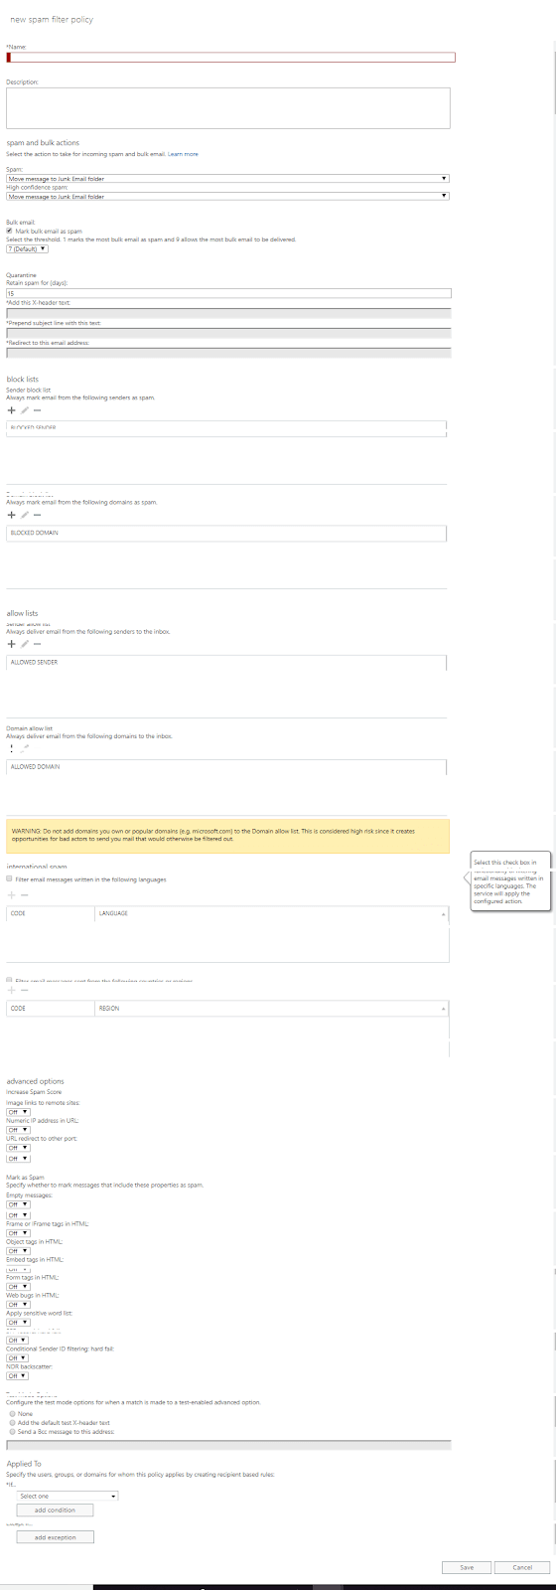Open the High confidence spam action dropdown
556x1590 pixels.
point(227,197)
